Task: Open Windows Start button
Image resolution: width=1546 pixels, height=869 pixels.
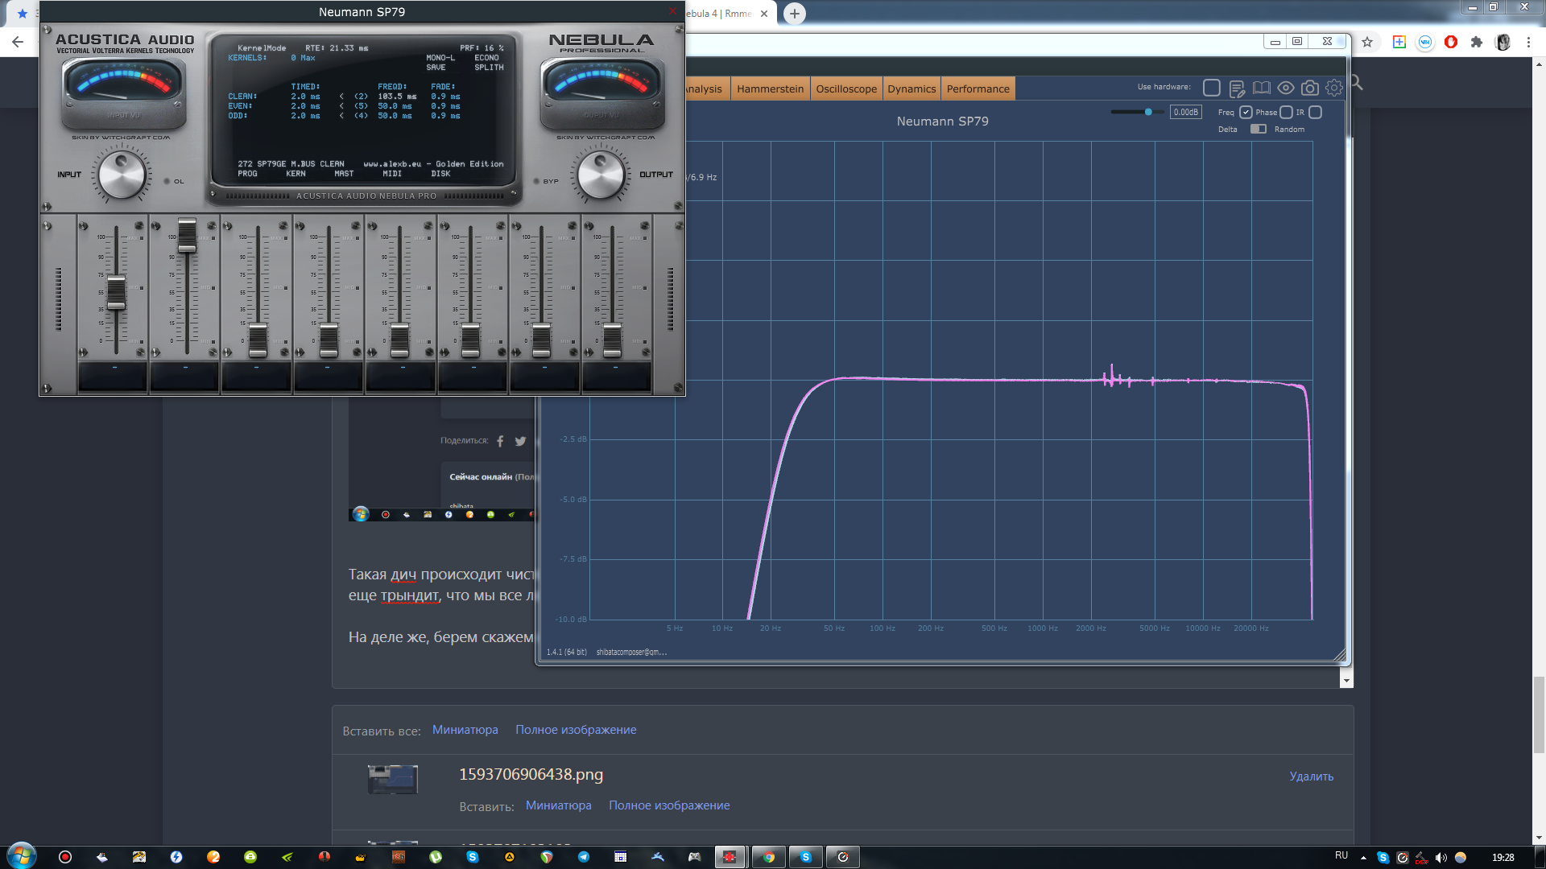Action: coord(22,856)
